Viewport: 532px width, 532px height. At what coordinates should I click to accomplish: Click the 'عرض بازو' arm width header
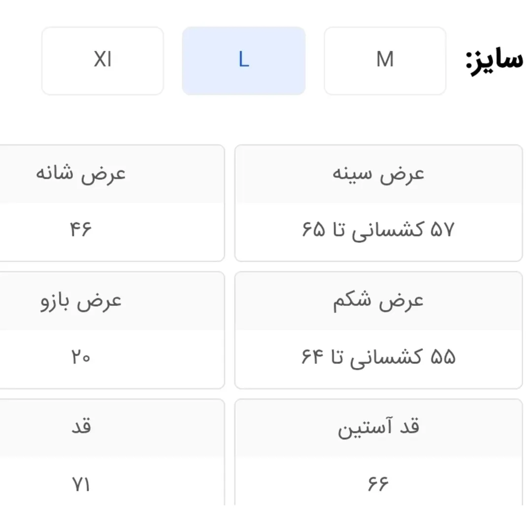tap(81, 301)
